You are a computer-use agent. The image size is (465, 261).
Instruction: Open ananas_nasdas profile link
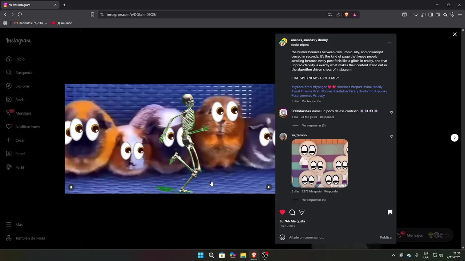(x=303, y=40)
